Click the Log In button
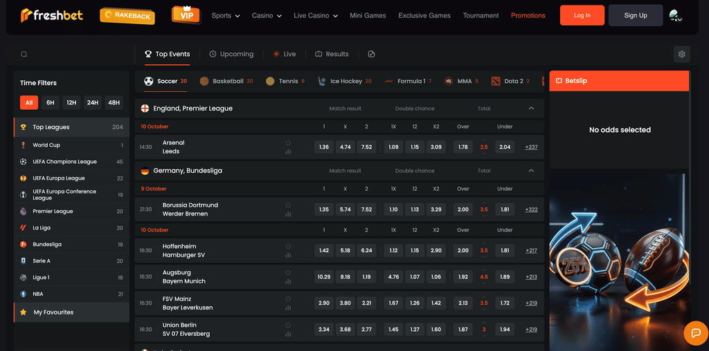Viewport: 709px width, 351px height. (582, 15)
